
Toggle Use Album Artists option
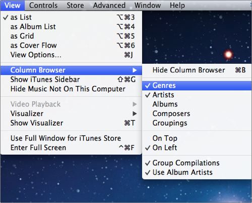coord(197,172)
